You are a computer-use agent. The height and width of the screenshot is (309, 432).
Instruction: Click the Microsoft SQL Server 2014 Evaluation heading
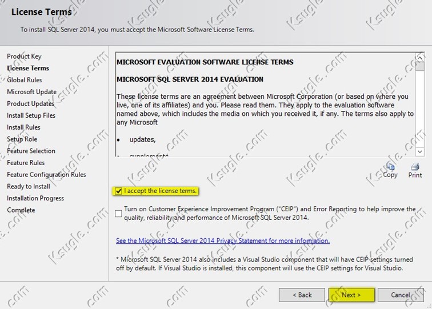tap(190, 79)
